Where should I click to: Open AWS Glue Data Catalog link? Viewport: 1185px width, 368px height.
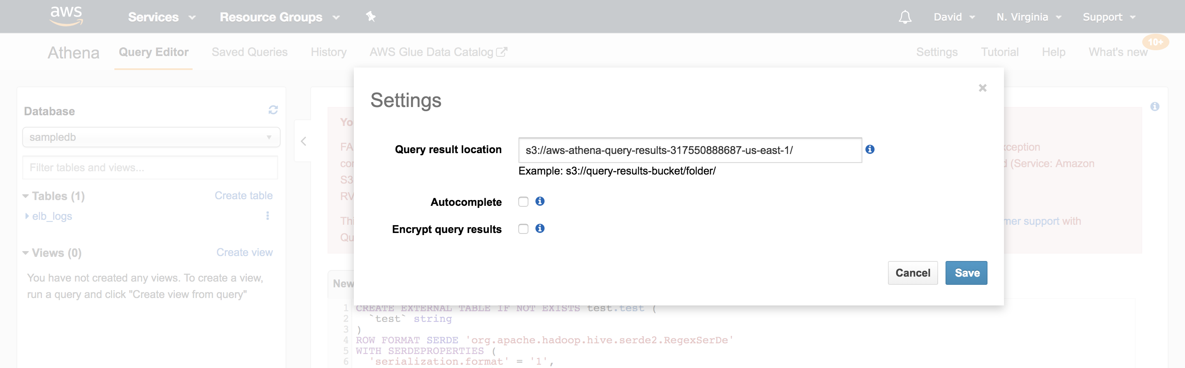438,52
